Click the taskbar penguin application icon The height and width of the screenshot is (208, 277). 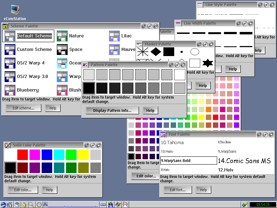(111, 205)
